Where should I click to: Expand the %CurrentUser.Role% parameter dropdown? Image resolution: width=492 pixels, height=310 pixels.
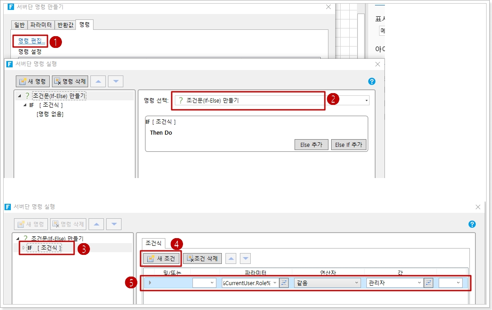pyautogui.click(x=275, y=283)
